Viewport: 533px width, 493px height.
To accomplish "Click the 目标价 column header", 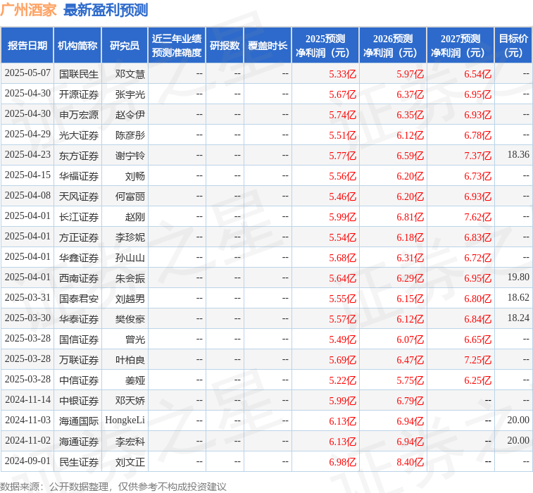I will tap(513, 45).
